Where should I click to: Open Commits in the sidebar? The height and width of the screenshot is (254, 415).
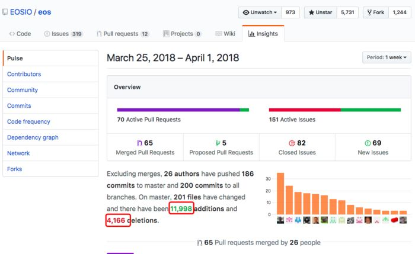coord(50,106)
